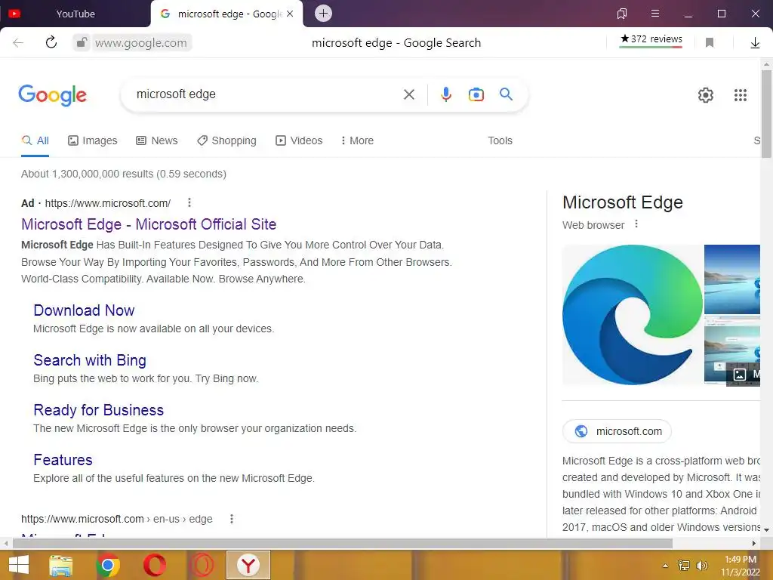Click the vertical scrollbar down arrow
This screenshot has height=580, width=773.
(x=766, y=529)
